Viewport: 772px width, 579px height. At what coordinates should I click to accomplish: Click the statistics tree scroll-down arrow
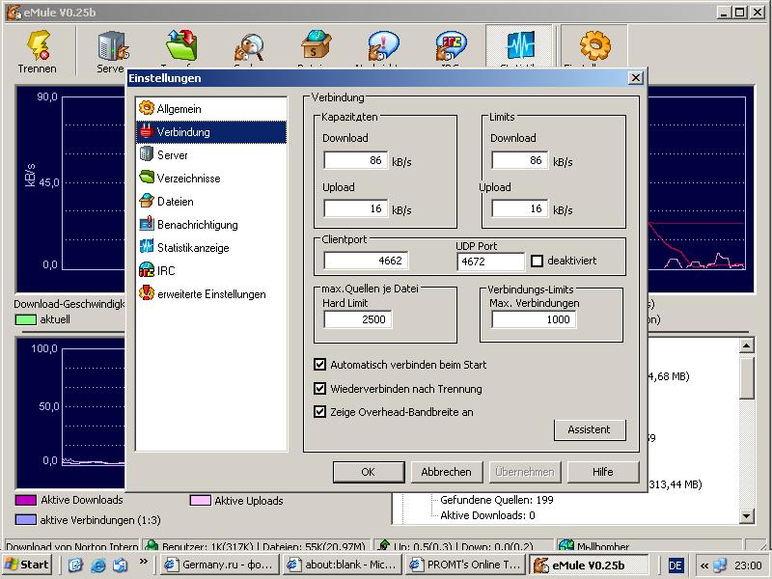746,516
